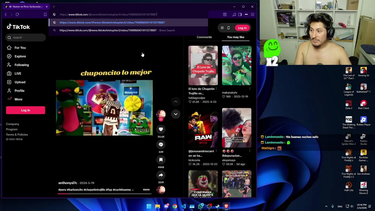
Task: Open the volume control in system tray
Action: coord(352,206)
